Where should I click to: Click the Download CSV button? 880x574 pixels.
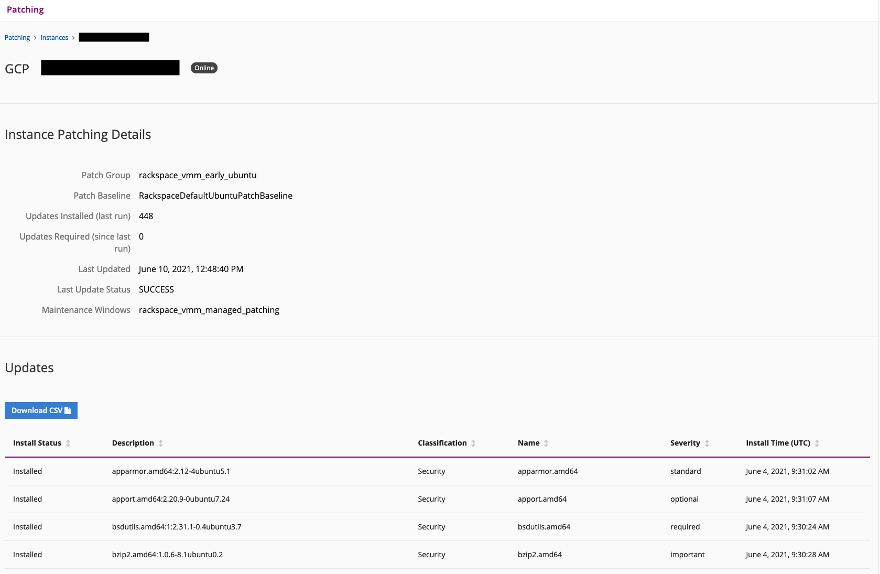point(41,410)
